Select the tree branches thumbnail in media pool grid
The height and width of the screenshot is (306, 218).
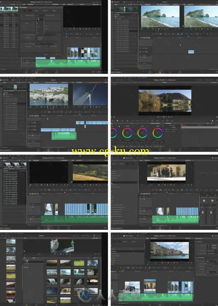[x=92, y=263]
